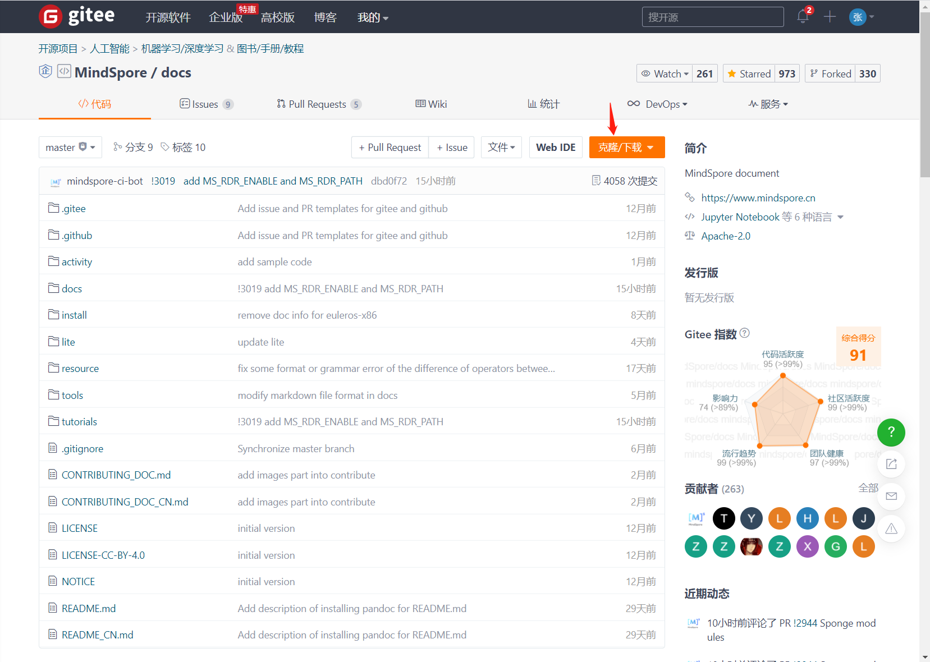Open the 统计 tab
The height and width of the screenshot is (662, 930).
[543, 104]
